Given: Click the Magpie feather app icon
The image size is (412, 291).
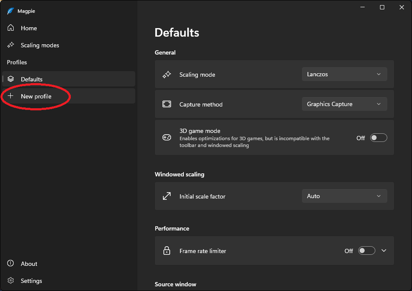Looking at the screenshot, I should coord(11,11).
